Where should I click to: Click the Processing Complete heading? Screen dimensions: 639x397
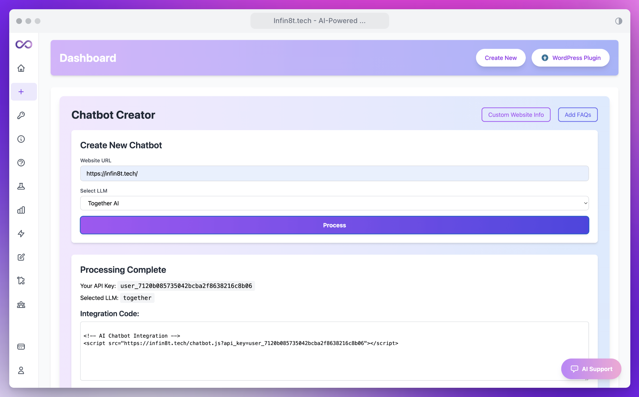(123, 270)
